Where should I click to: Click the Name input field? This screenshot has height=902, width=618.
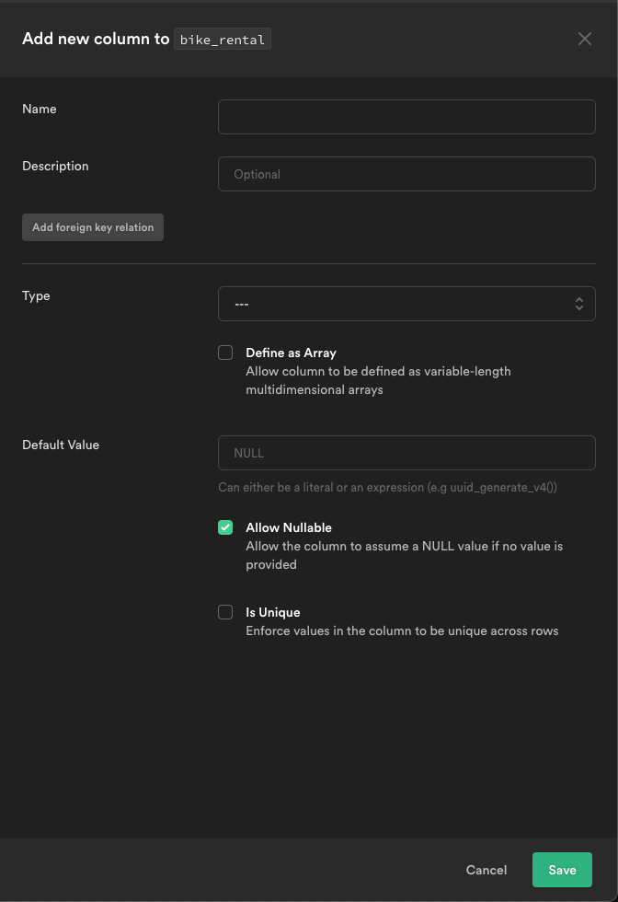pos(406,117)
